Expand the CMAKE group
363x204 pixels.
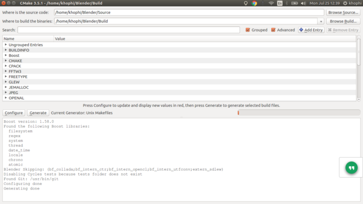6,61
